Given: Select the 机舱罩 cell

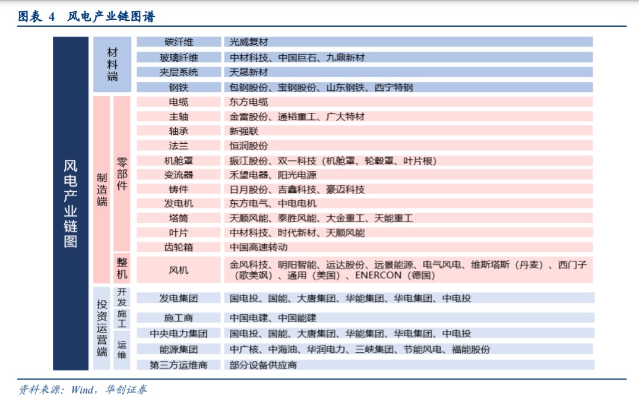Looking at the screenshot, I should 179,160.
